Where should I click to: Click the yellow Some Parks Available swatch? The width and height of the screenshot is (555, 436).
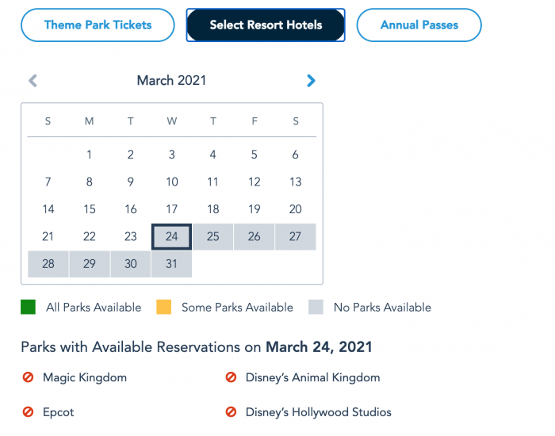pos(164,307)
